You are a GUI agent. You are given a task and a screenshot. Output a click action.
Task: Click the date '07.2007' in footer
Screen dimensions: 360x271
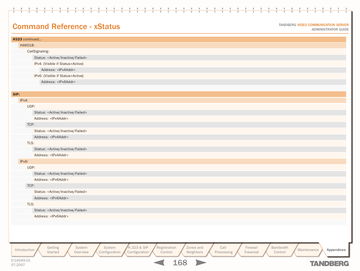pyautogui.click(x=18, y=265)
